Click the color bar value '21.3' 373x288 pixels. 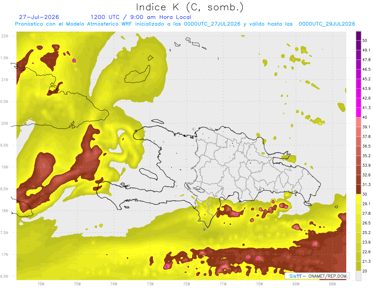pyautogui.click(x=366, y=262)
